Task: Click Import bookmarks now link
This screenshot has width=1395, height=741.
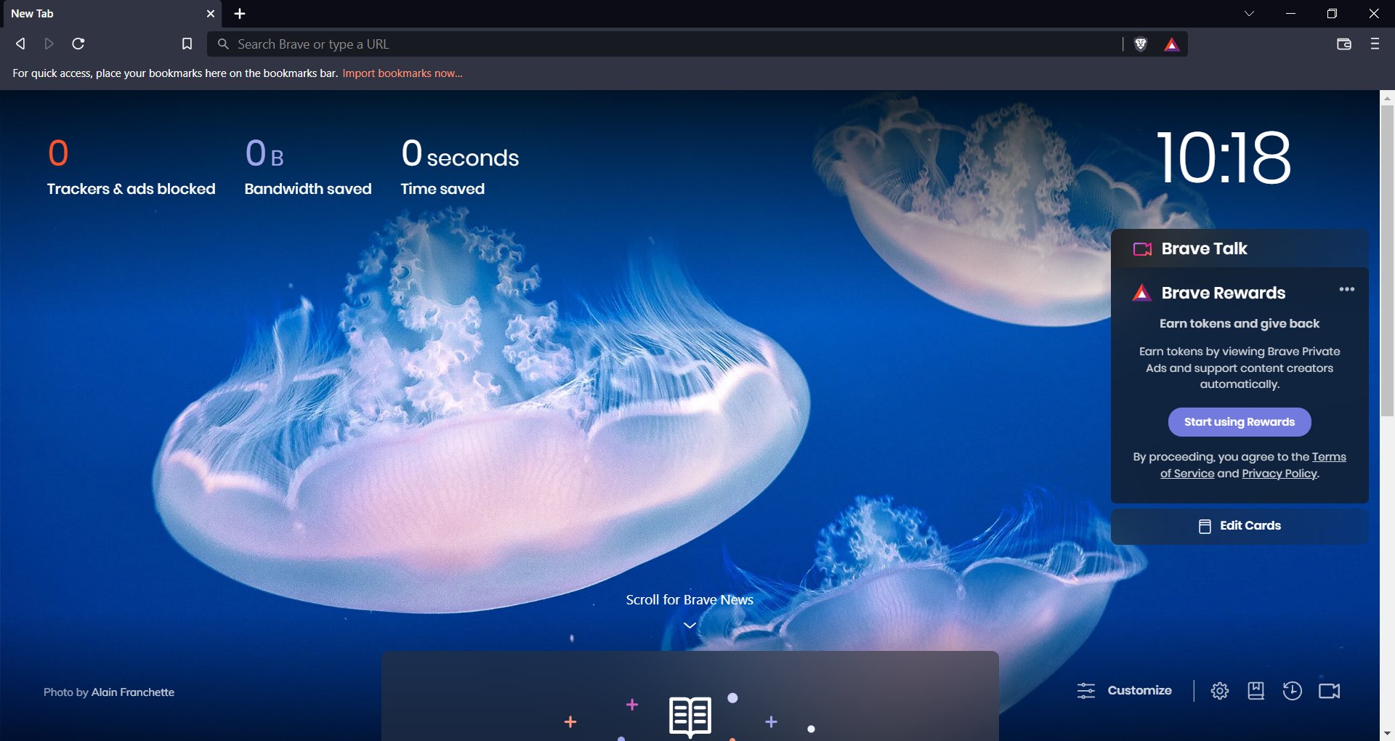Action: [403, 73]
